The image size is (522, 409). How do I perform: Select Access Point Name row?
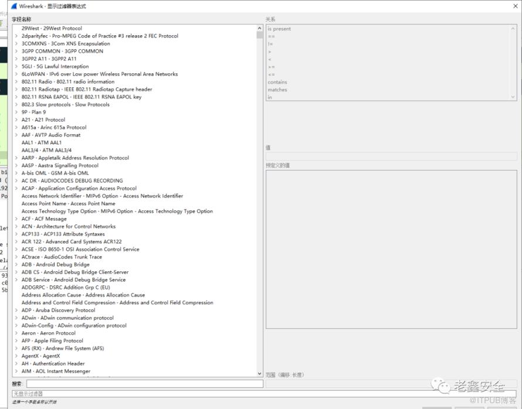coord(68,204)
